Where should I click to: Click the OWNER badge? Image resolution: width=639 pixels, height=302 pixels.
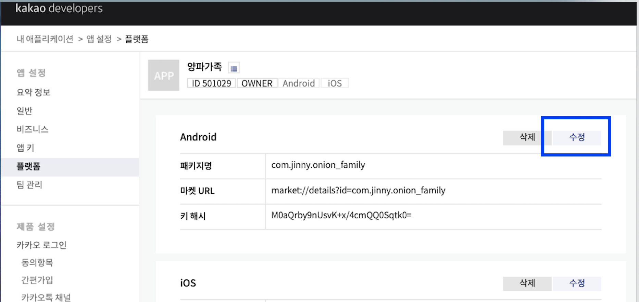click(257, 83)
